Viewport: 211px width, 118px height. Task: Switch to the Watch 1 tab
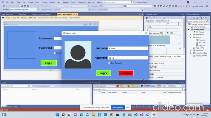(x=16, y=106)
